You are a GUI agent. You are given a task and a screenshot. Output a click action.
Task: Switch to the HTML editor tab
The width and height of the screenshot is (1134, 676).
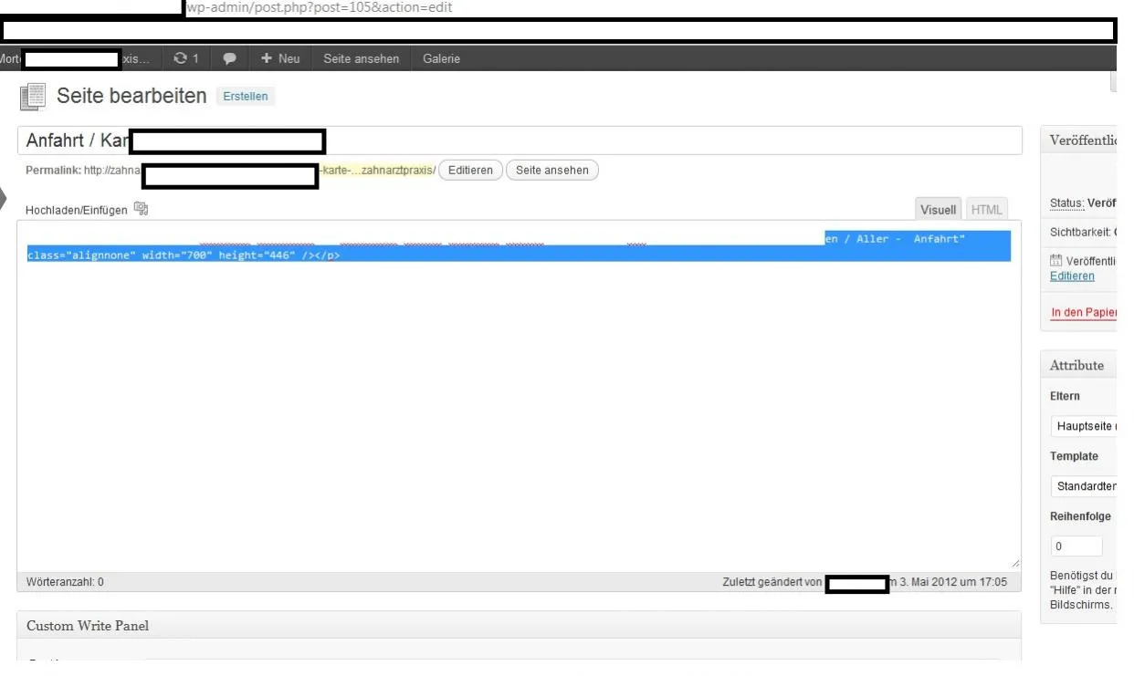pyautogui.click(x=986, y=210)
